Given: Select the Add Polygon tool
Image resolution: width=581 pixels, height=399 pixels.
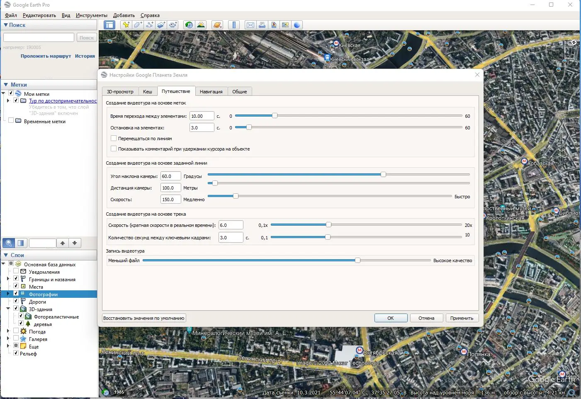Looking at the screenshot, I should 138,25.
